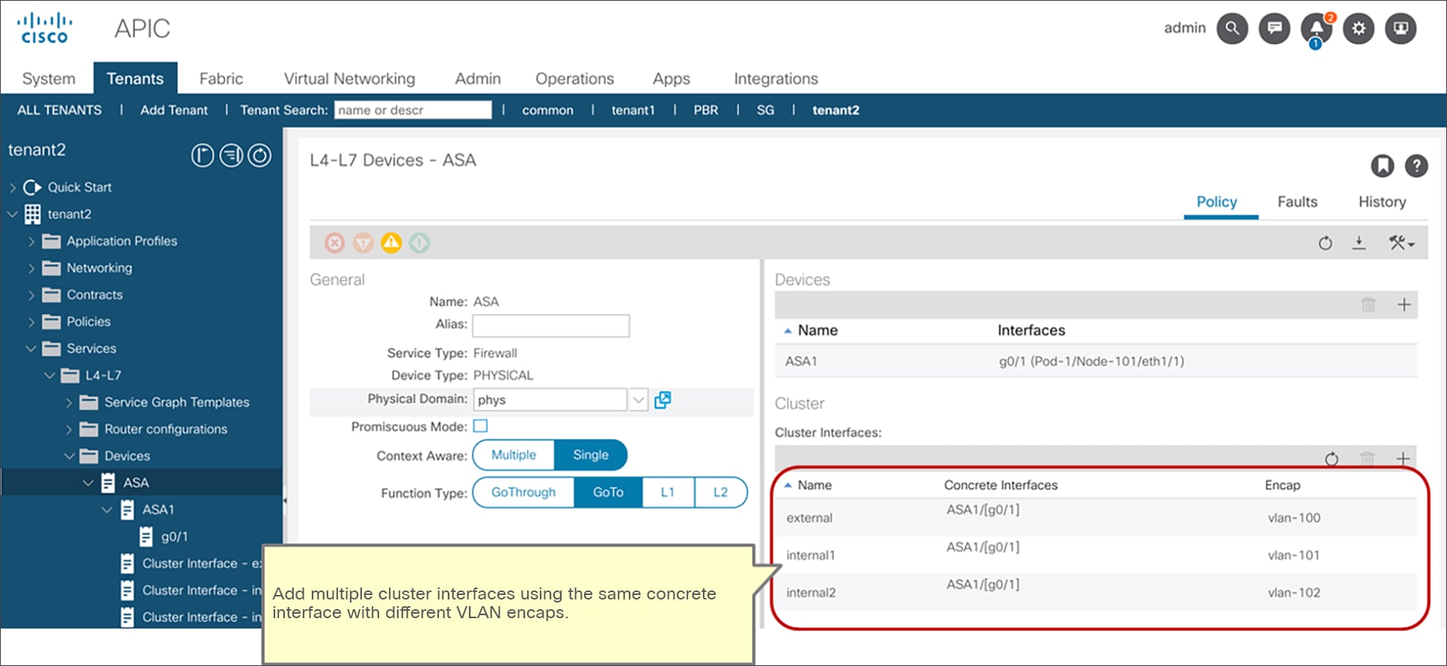The width and height of the screenshot is (1447, 666).
Task: Open the Physical Domain dropdown arrow
Action: click(638, 400)
